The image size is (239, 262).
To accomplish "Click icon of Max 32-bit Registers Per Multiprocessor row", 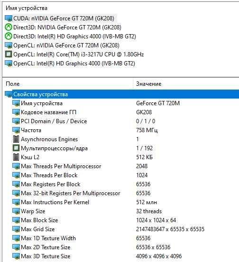I will coord(16,193).
